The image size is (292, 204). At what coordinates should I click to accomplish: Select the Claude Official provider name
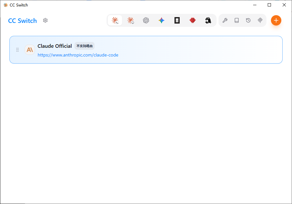pyautogui.click(x=55, y=46)
